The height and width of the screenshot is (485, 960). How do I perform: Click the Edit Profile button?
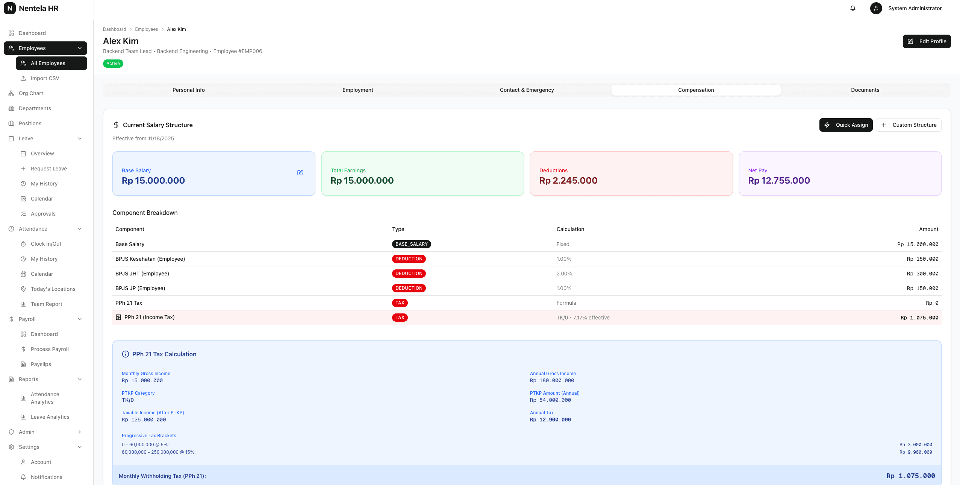click(x=927, y=41)
